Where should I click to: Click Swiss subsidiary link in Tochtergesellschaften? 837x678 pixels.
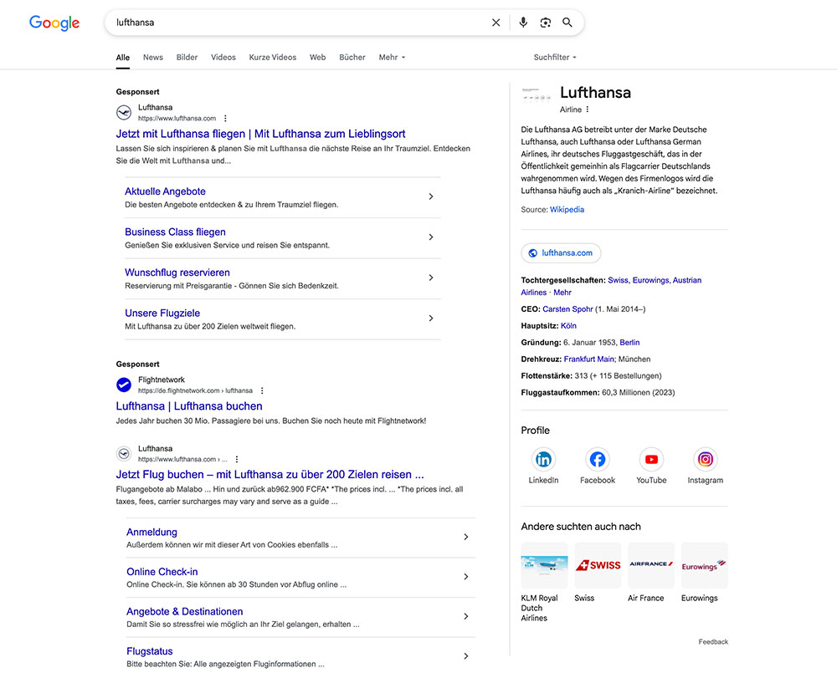point(618,280)
